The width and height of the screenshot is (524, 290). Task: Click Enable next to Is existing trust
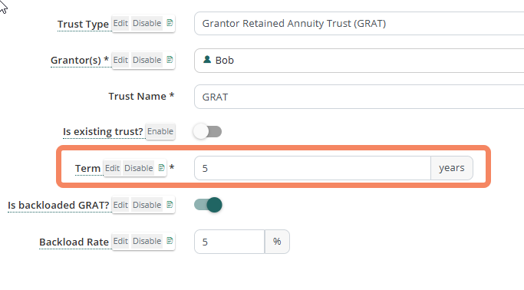[x=160, y=131]
